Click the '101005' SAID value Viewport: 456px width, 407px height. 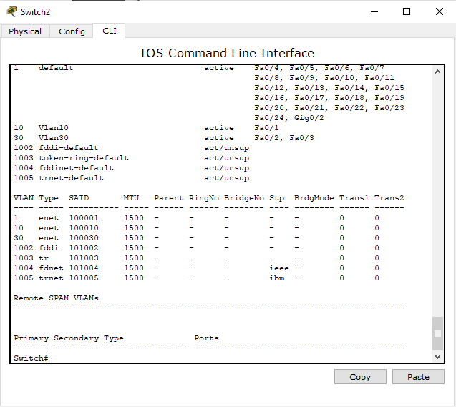pyautogui.click(x=84, y=278)
